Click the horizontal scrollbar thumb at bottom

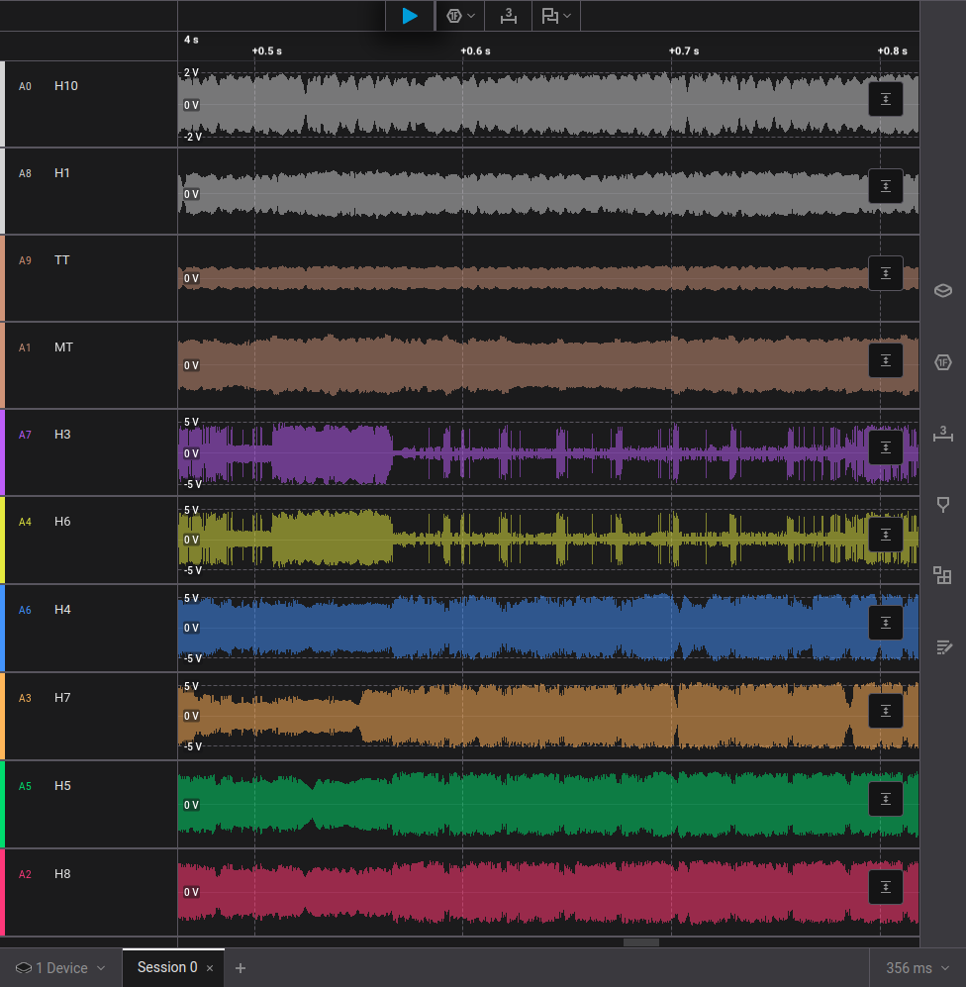[641, 942]
